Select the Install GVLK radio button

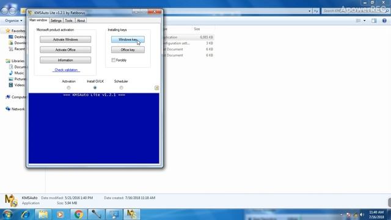click(95, 87)
